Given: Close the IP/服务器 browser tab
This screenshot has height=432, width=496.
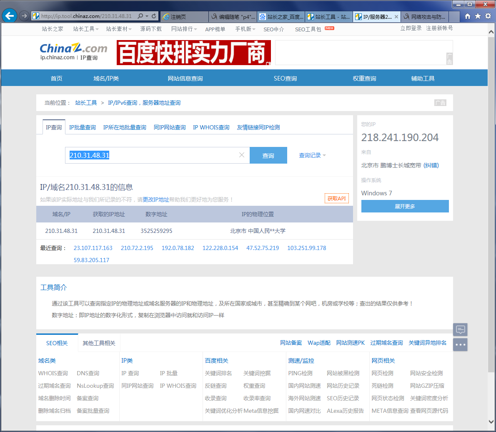Looking at the screenshot, I should click(x=396, y=17).
